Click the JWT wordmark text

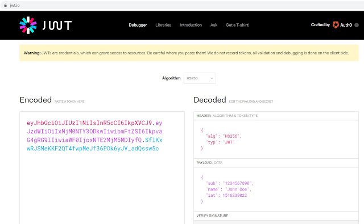click(57, 25)
